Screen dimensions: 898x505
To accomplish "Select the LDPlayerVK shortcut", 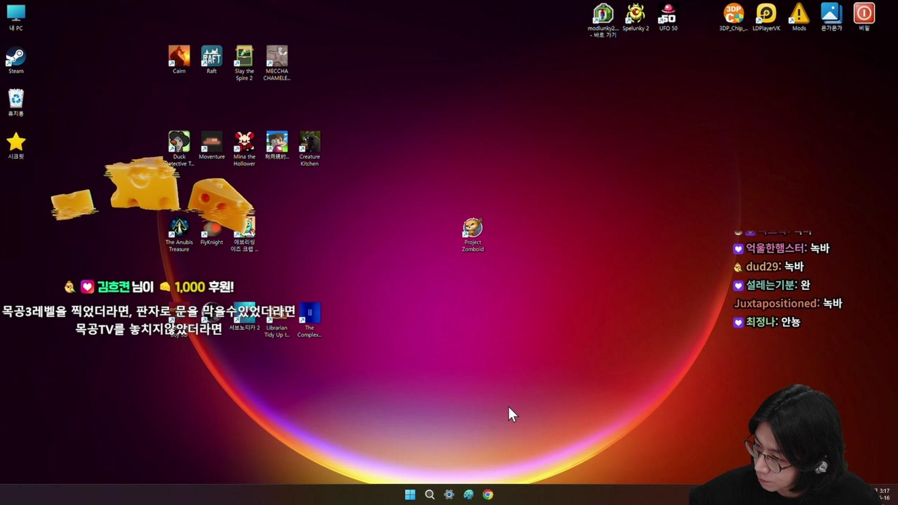I will point(766,17).
